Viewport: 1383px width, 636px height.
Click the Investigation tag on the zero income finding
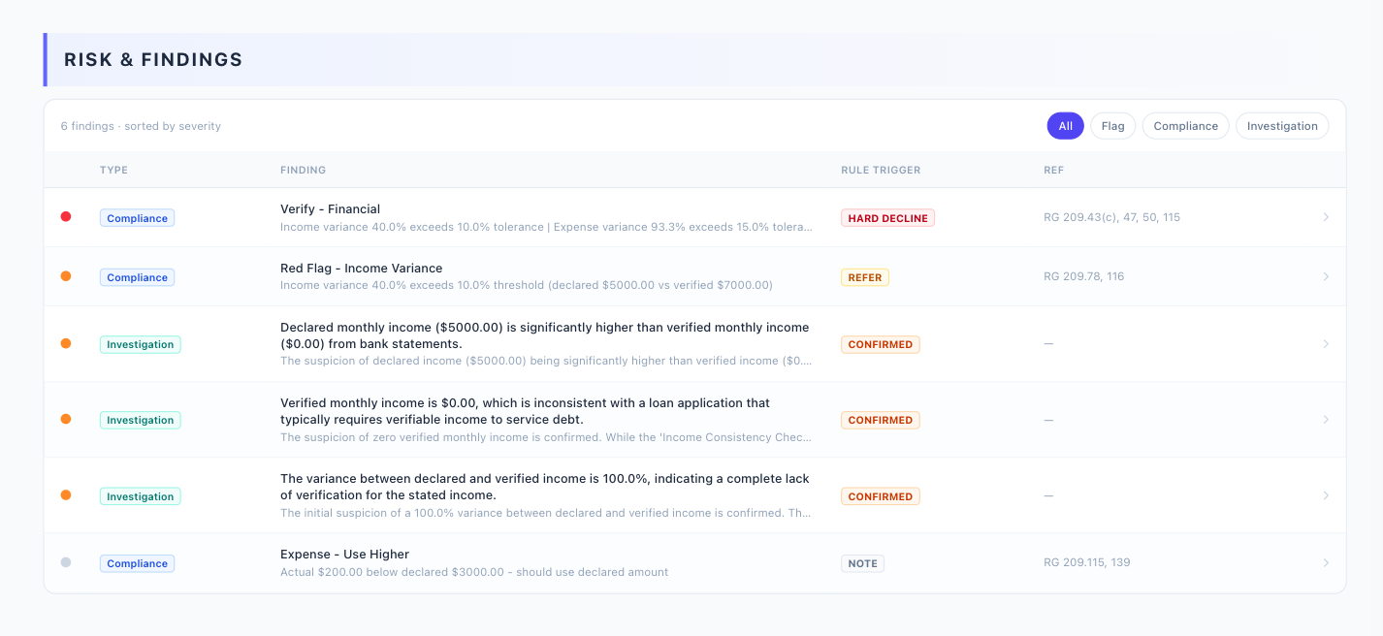(x=140, y=420)
